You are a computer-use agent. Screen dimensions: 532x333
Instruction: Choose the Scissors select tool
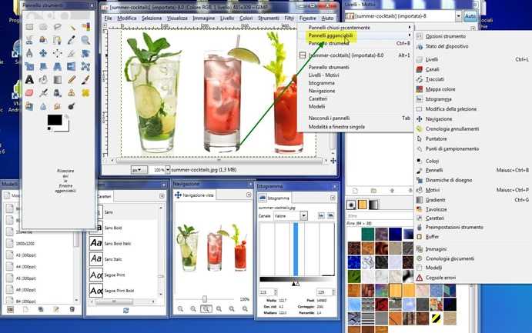[29, 39]
